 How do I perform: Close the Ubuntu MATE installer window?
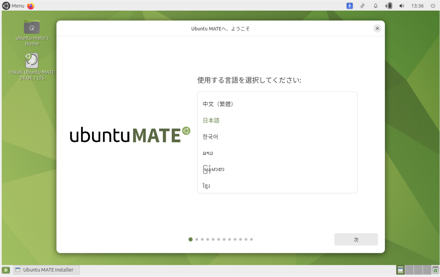tap(377, 29)
